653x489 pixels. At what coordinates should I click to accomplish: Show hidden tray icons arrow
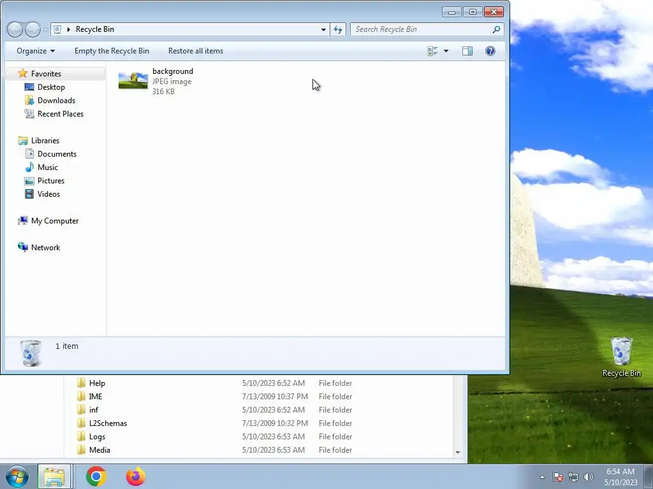[x=542, y=477]
